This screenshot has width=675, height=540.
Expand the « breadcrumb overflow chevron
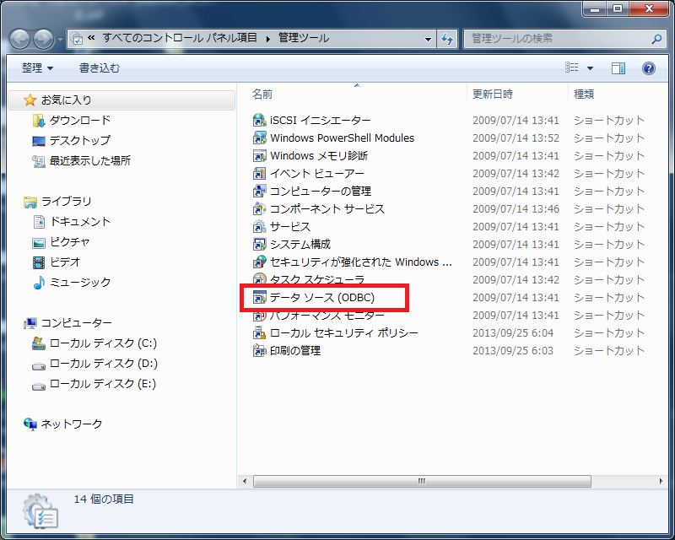(x=91, y=38)
